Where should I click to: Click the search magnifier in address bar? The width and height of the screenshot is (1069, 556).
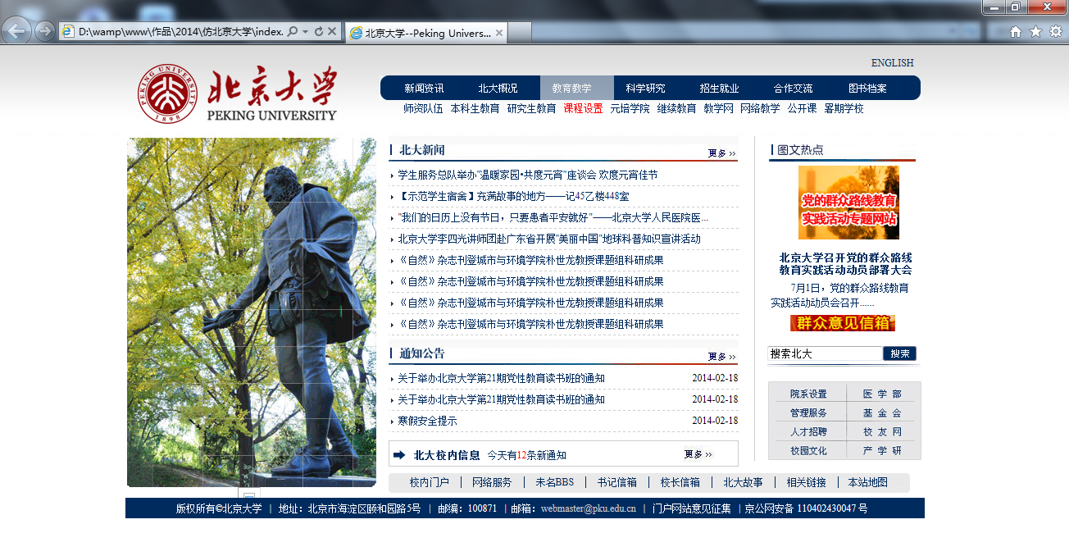click(293, 31)
